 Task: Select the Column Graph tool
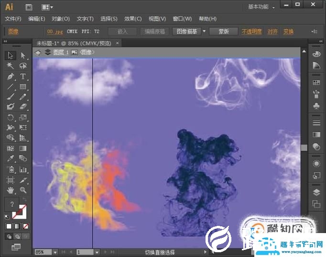(x=23, y=169)
